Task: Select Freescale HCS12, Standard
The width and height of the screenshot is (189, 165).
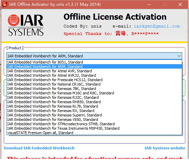Action: click(x=94, y=80)
